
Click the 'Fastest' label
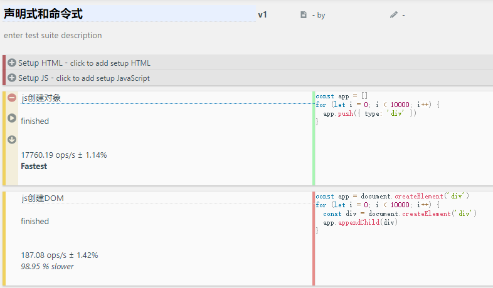[x=34, y=167]
